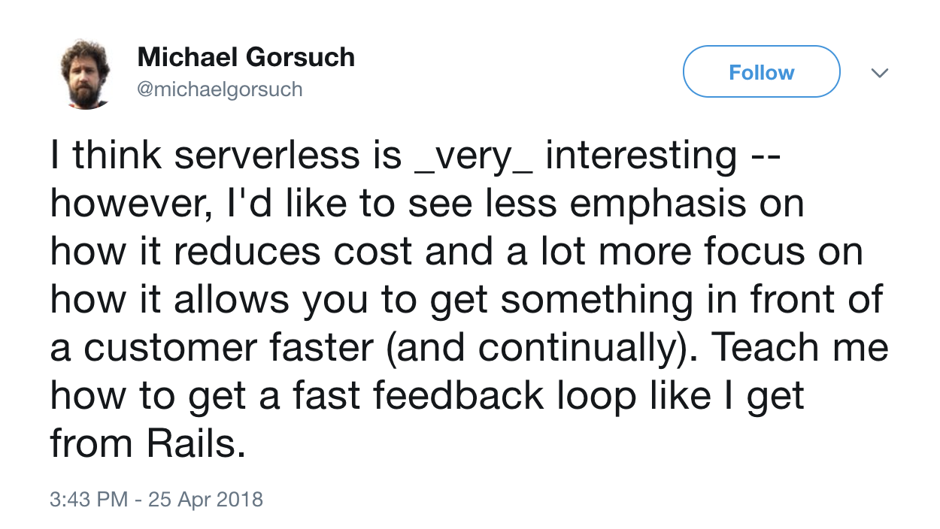Expand the tweet options chevron
This screenshot has width=940, height=529.
[879, 73]
